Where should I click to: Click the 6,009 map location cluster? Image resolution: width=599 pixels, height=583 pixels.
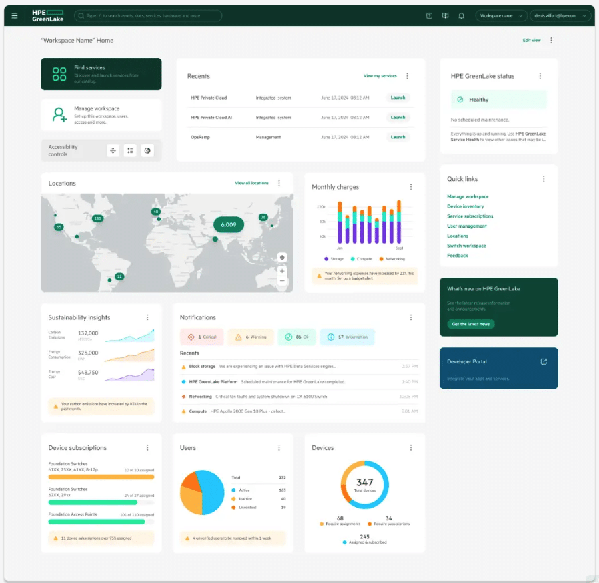228,225
